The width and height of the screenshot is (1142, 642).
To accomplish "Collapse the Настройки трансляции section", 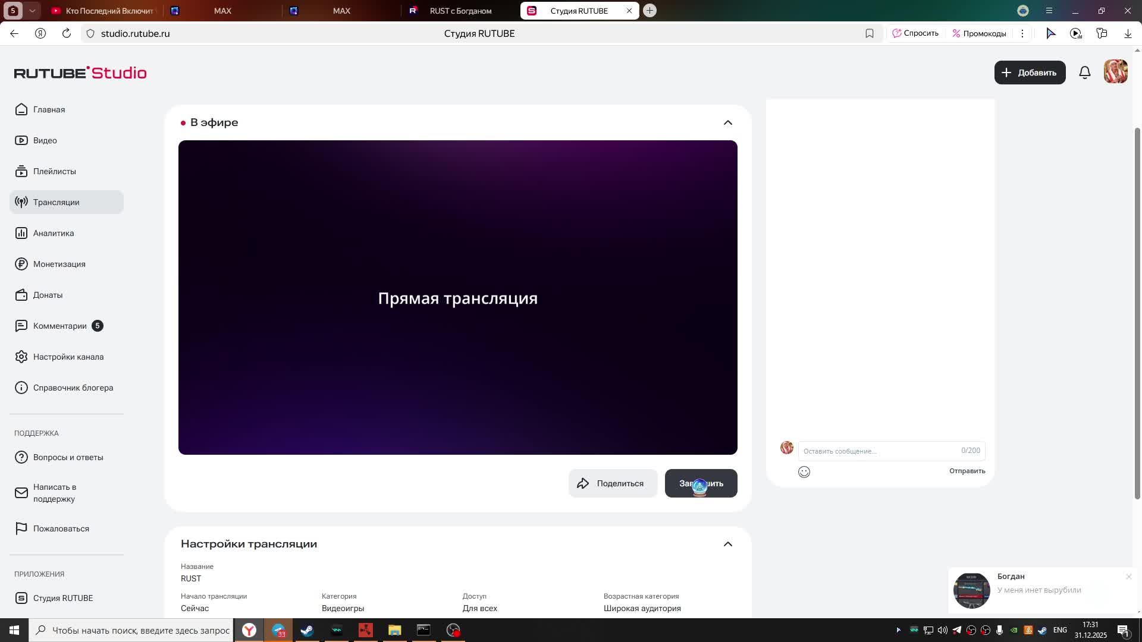I will coord(727,544).
